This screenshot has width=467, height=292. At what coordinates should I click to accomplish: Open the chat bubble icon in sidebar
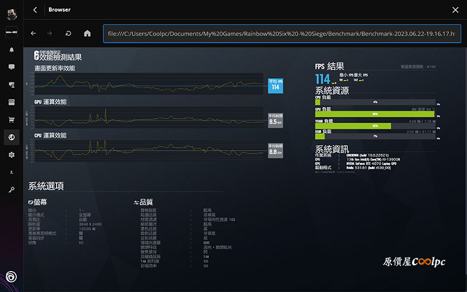pyautogui.click(x=11, y=67)
